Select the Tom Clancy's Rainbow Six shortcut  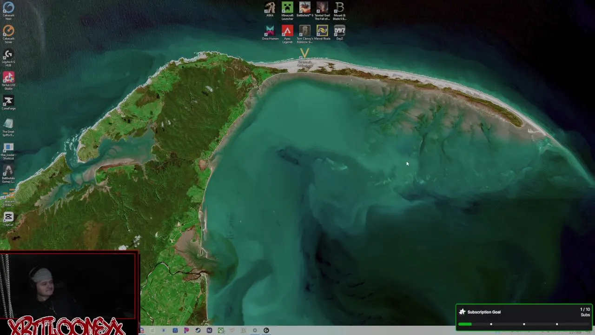pos(305,34)
